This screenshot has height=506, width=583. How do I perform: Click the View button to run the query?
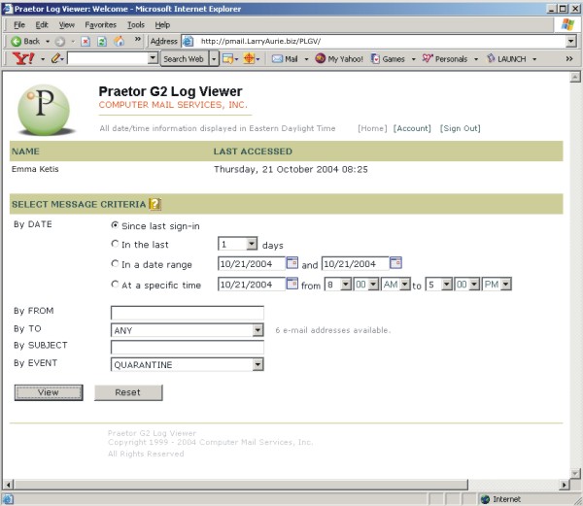point(49,392)
